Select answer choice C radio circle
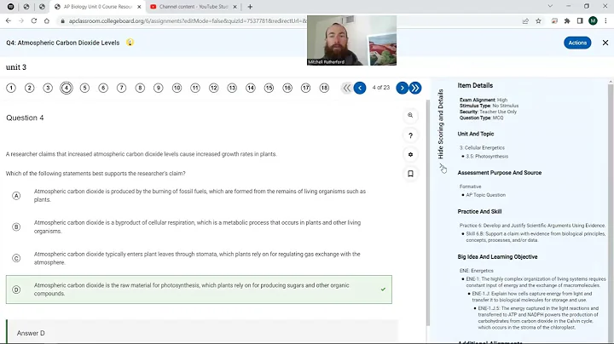 [16, 258]
